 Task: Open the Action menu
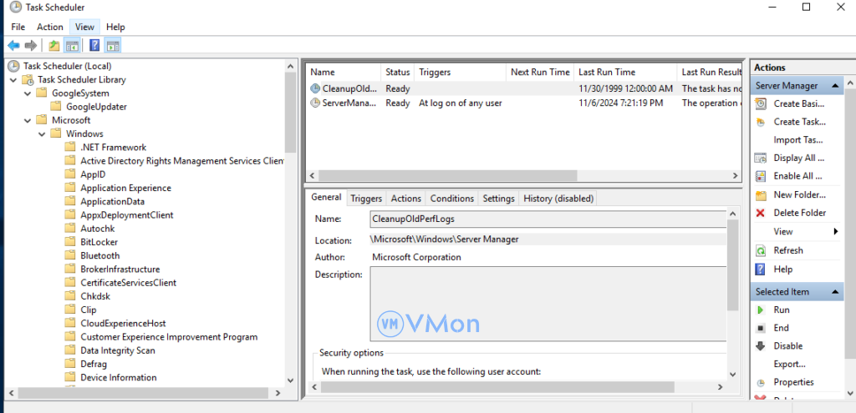(x=49, y=27)
